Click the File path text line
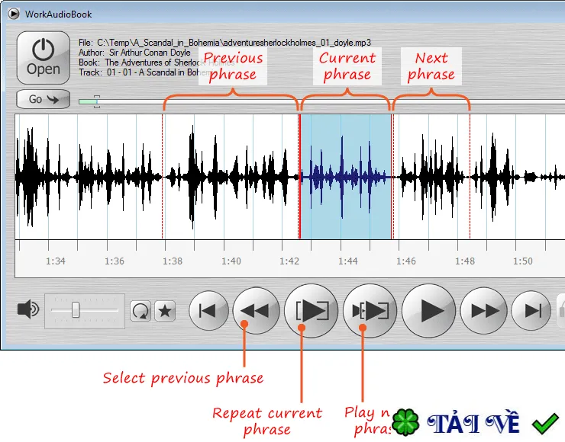The width and height of the screenshot is (565, 442). [224, 43]
